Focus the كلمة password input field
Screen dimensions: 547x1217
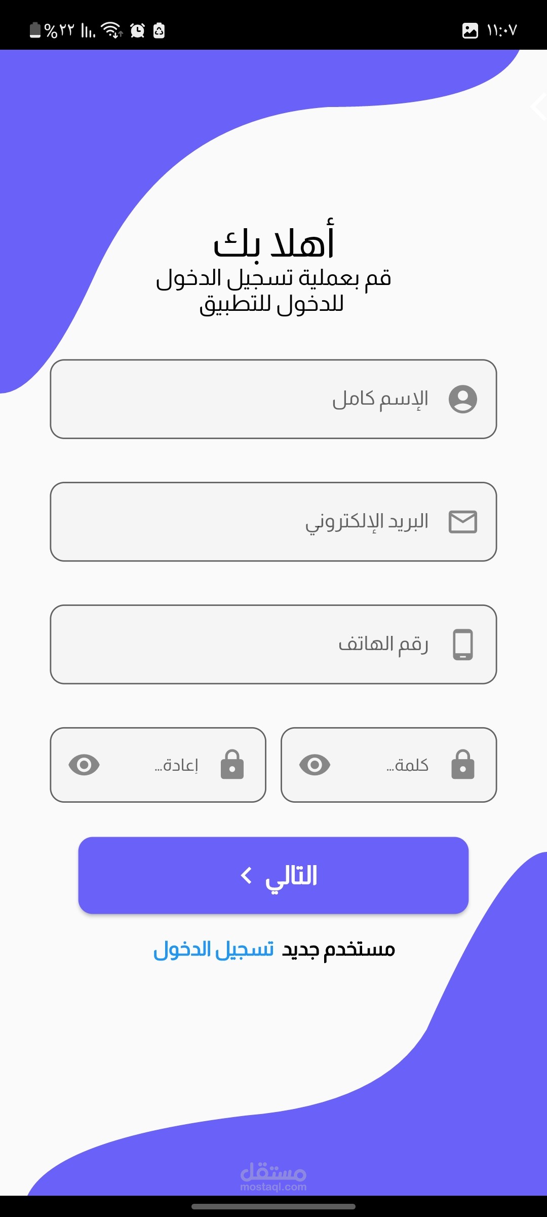[389, 765]
